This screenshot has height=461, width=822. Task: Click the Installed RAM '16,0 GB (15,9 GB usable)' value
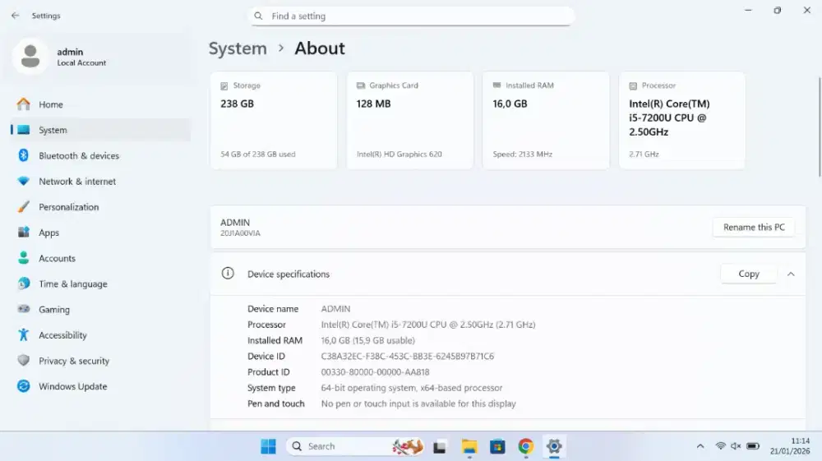[x=368, y=340]
